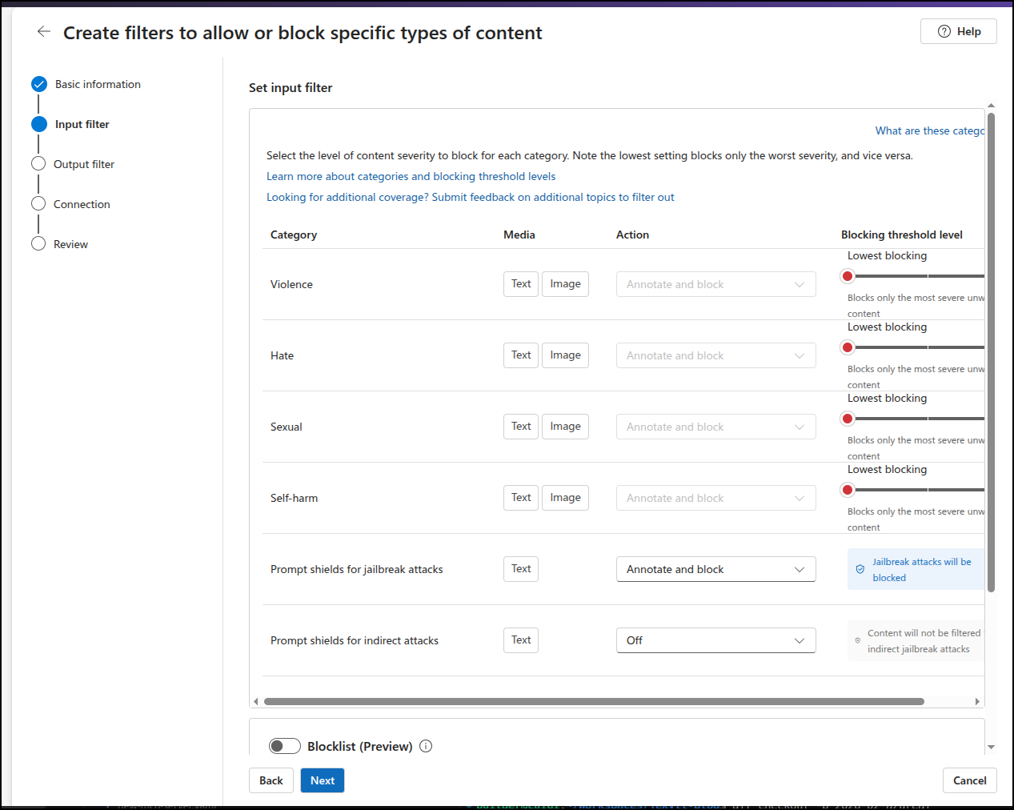Click the scroll left arrow of horizontal scrollbar
The width and height of the screenshot is (1014, 810).
click(256, 702)
